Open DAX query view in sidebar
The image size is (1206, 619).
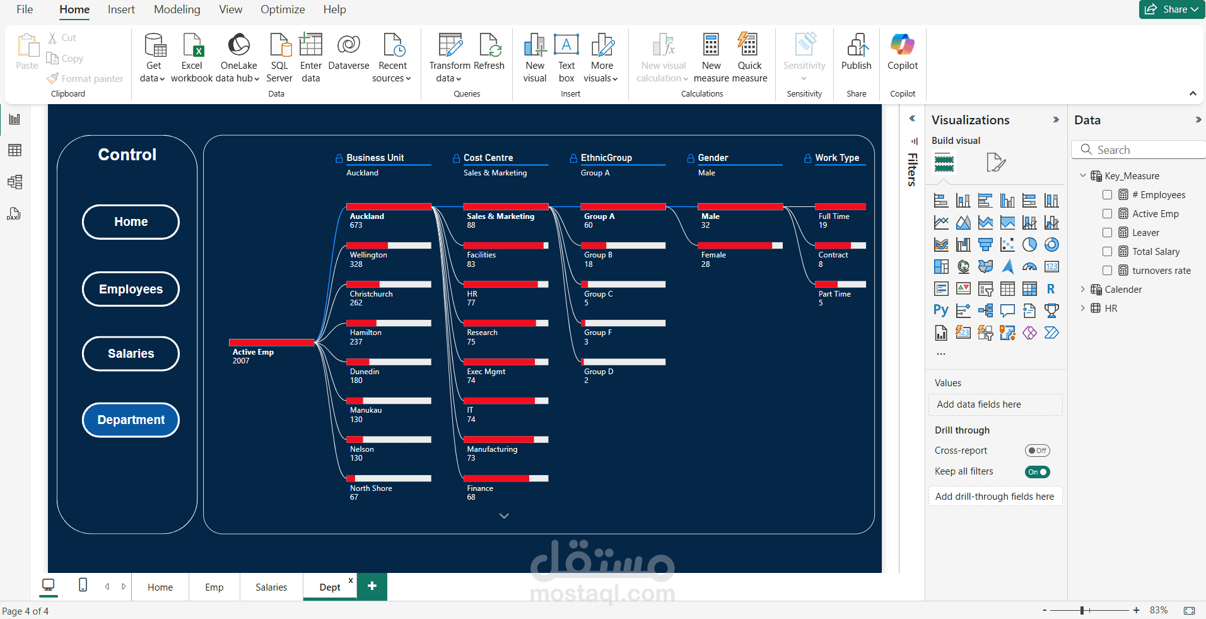pos(15,214)
